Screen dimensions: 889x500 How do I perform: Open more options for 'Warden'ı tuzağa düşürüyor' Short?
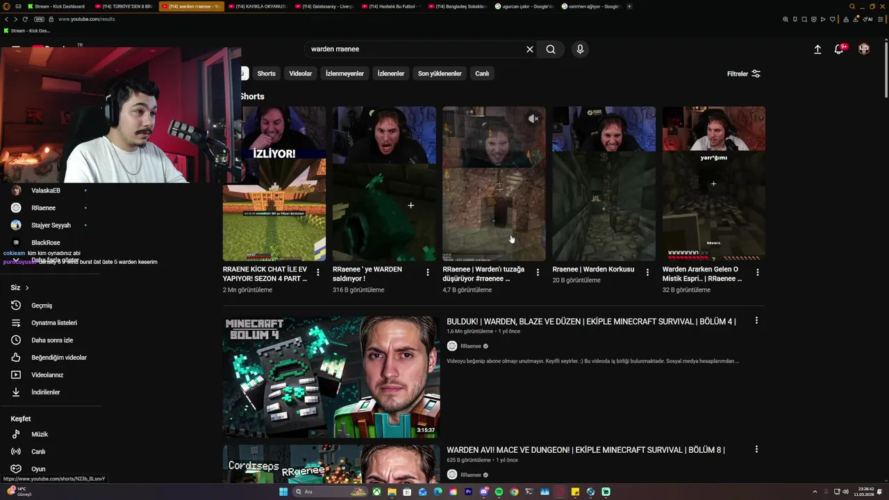coord(538,272)
